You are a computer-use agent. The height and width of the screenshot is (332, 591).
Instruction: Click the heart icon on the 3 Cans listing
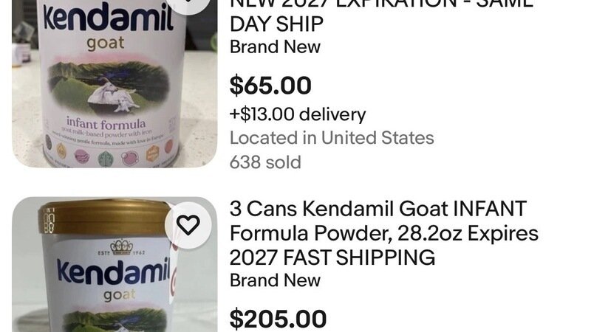(x=188, y=225)
